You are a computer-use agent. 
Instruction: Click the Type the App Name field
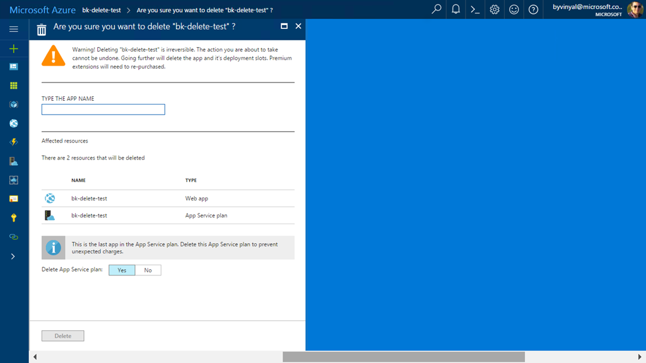(103, 110)
